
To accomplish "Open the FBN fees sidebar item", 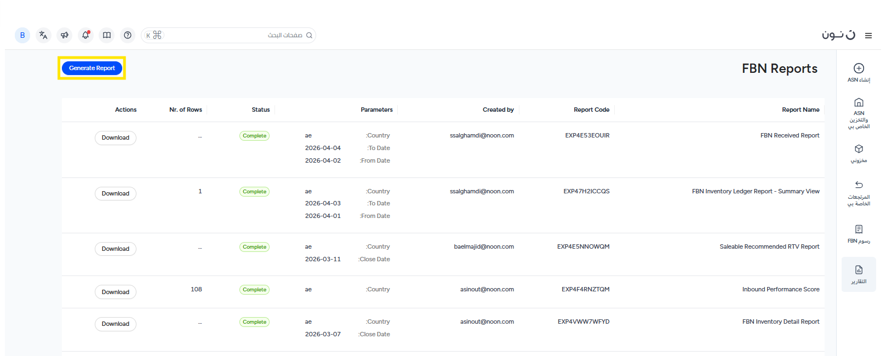I will coord(859,233).
